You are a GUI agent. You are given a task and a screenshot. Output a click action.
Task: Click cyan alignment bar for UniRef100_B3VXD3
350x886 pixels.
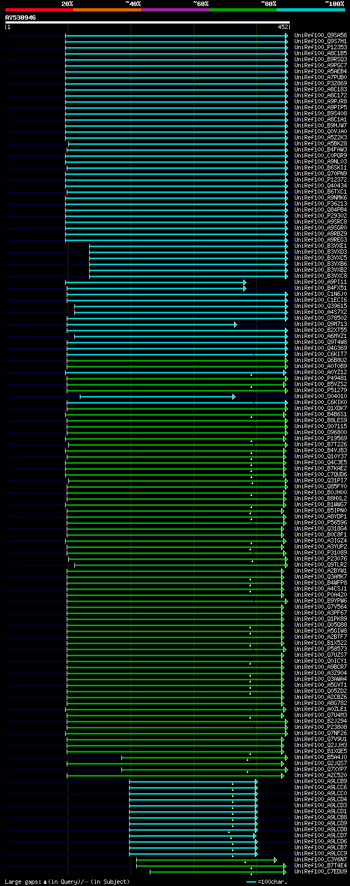coord(189,252)
